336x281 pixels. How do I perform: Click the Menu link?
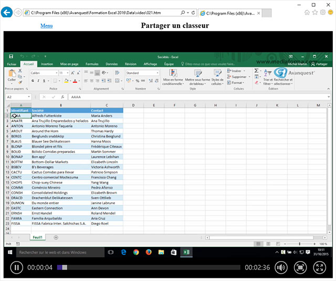47,26
